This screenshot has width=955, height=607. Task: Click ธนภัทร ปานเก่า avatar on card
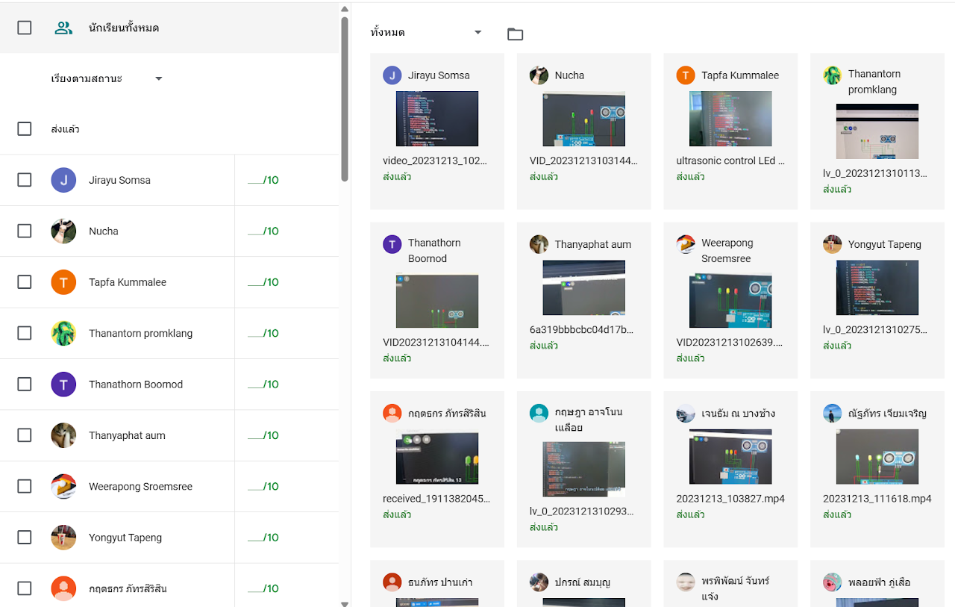392,582
